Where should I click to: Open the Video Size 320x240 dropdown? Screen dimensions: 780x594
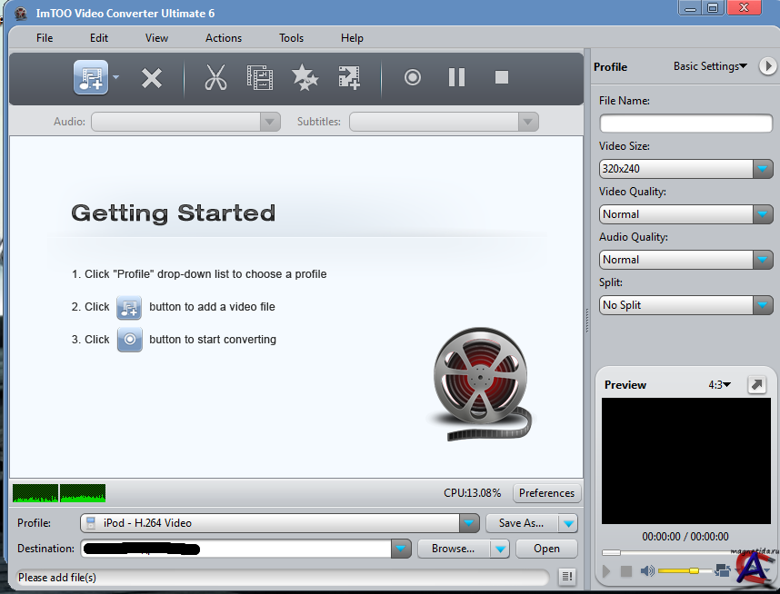(x=763, y=169)
